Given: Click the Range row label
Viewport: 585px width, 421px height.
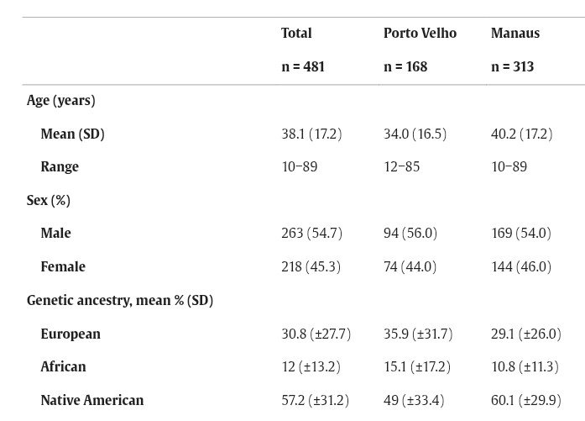Looking at the screenshot, I should (60, 166).
